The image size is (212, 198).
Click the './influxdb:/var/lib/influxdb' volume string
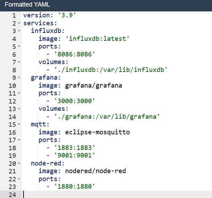coord(111,70)
